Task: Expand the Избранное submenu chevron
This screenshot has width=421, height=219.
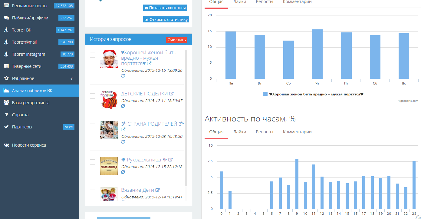Action: [x=72, y=79]
